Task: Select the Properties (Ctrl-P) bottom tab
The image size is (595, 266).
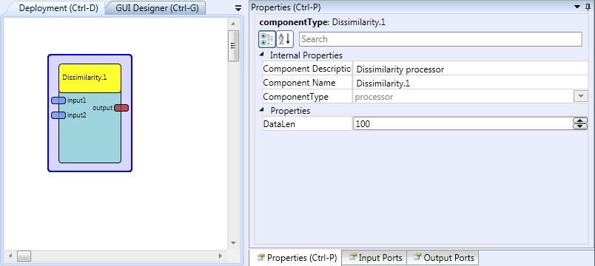Action: click(x=296, y=258)
